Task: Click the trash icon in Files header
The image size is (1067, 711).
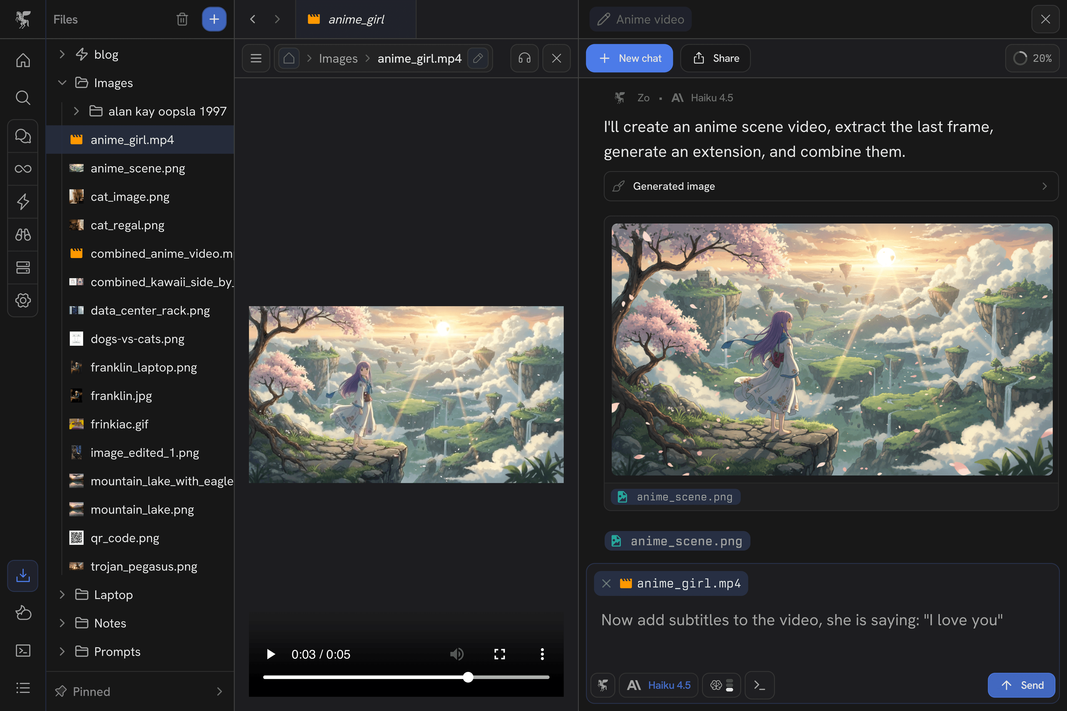Action: click(182, 19)
